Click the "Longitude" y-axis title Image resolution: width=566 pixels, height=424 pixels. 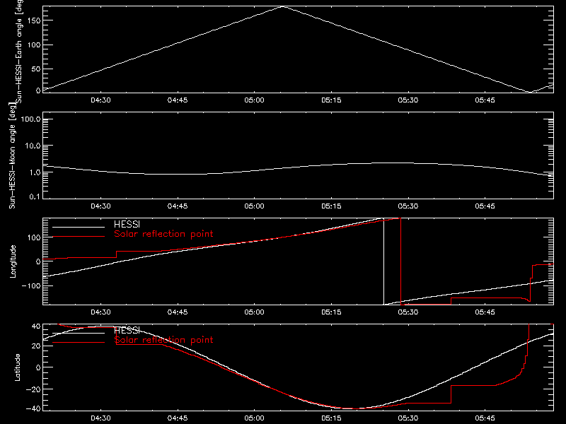click(13, 261)
